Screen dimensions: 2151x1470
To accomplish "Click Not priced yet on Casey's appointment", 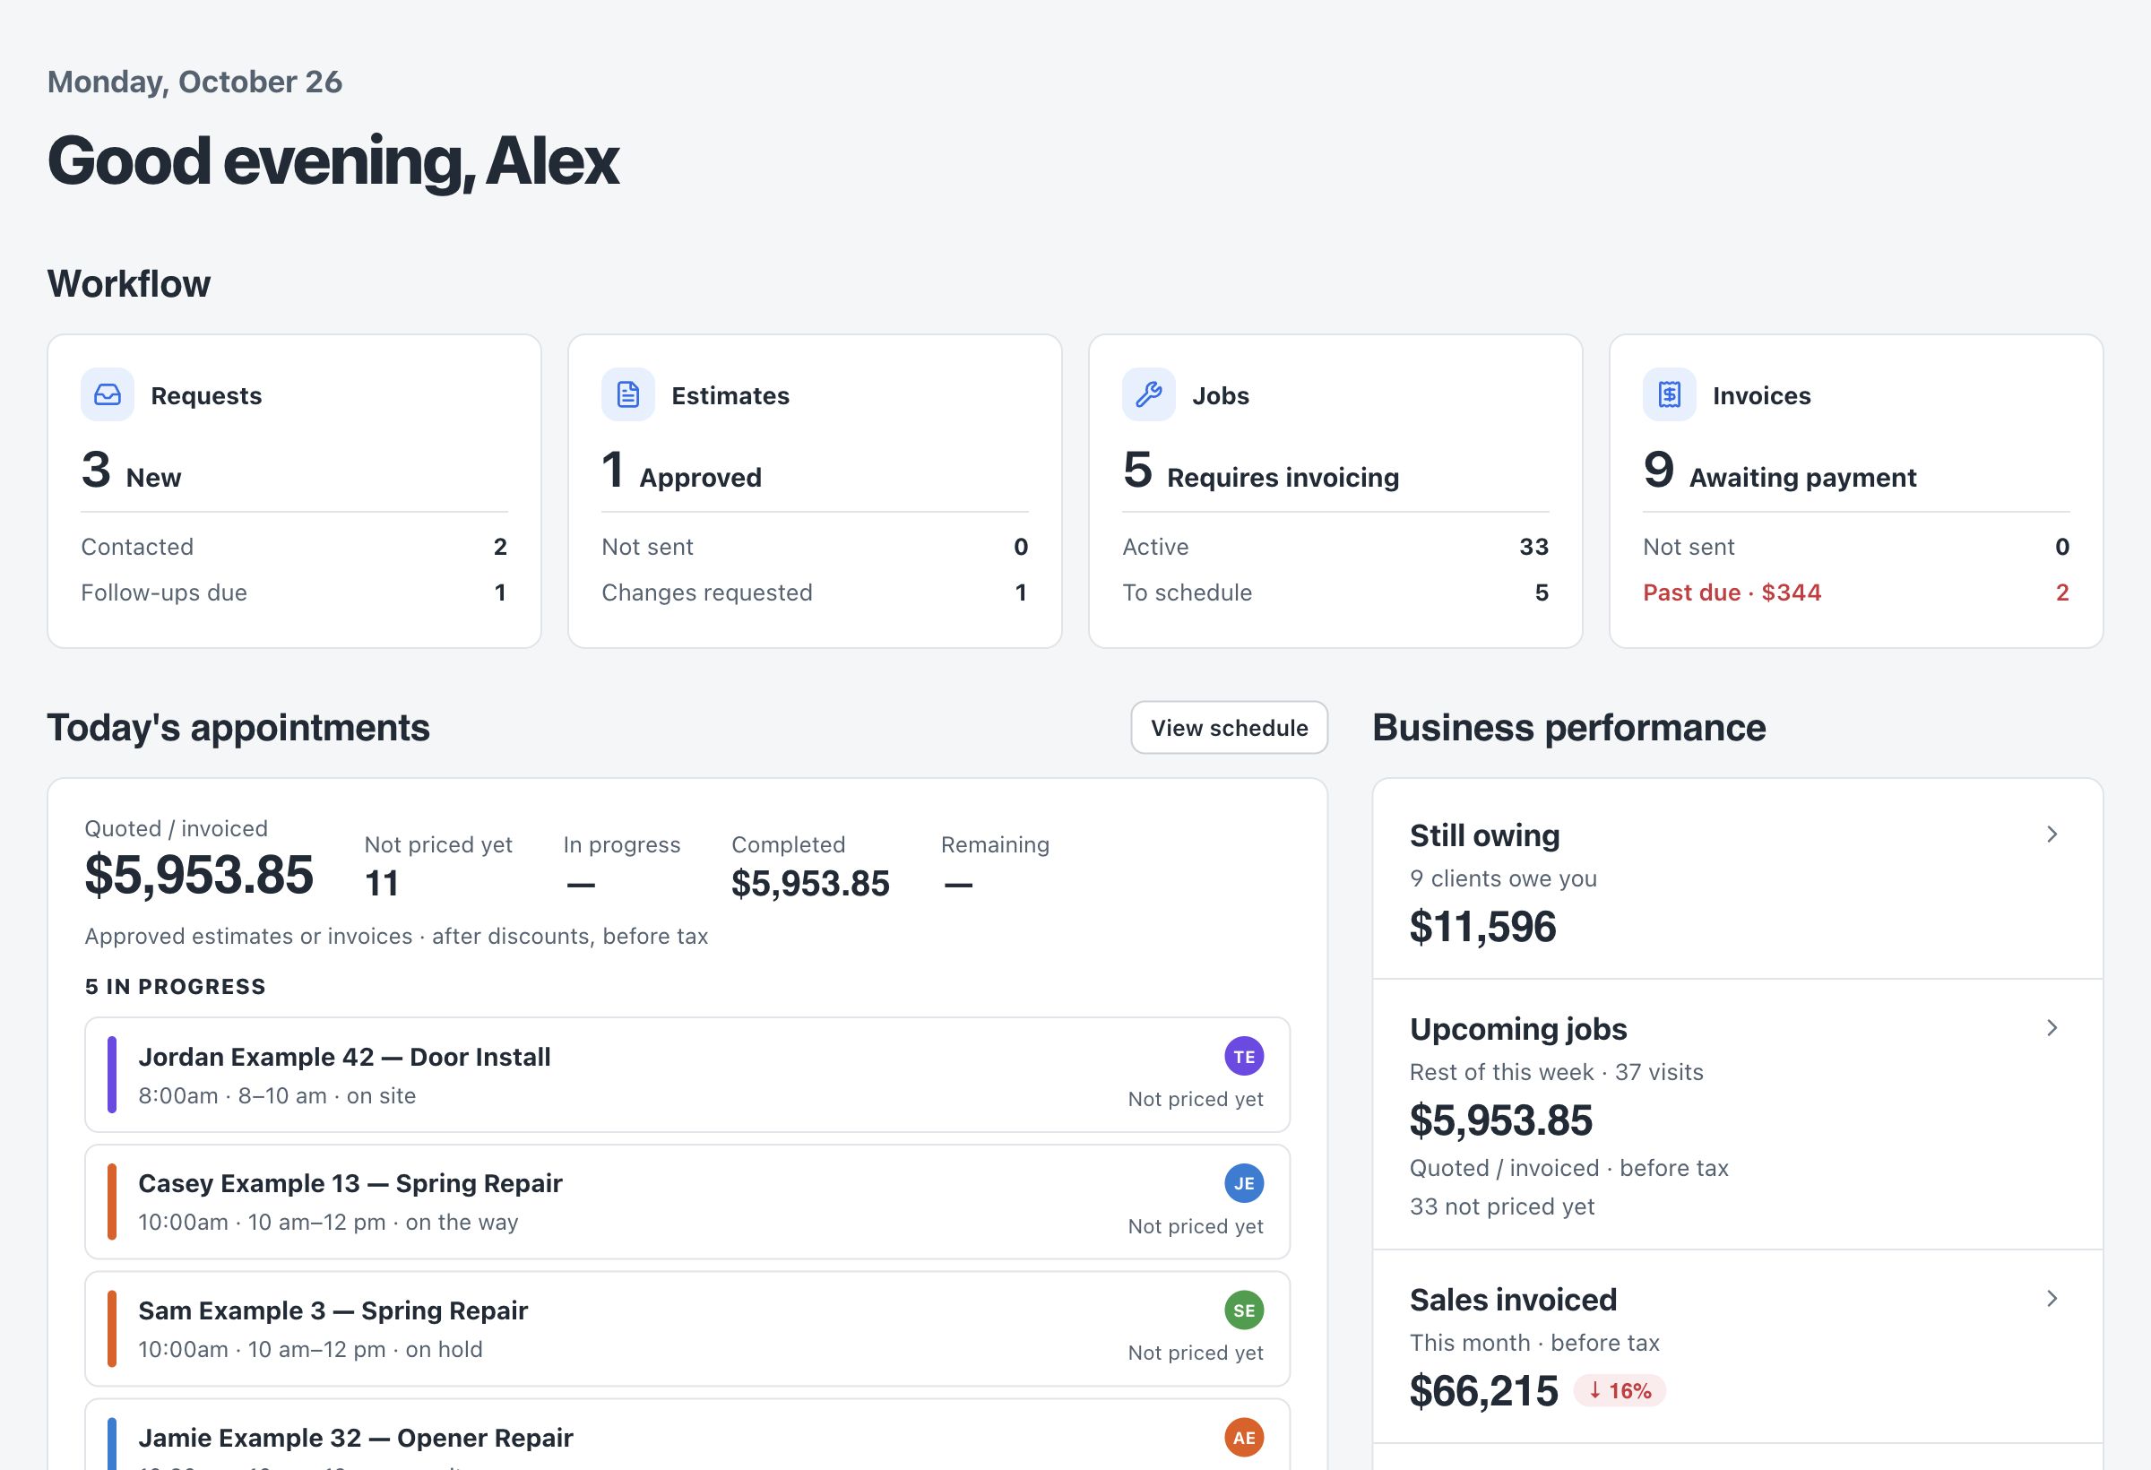I will click(1195, 1225).
